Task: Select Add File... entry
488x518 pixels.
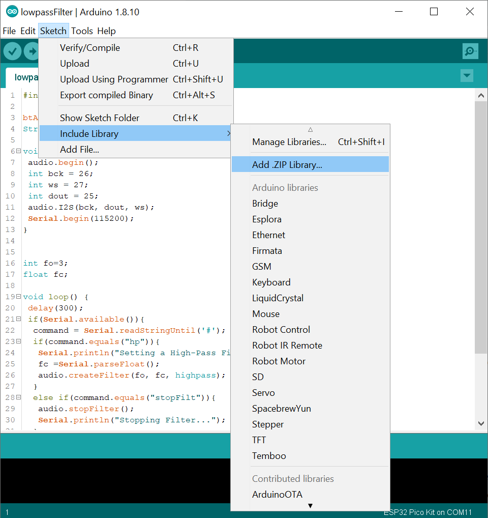Action: pos(136,149)
